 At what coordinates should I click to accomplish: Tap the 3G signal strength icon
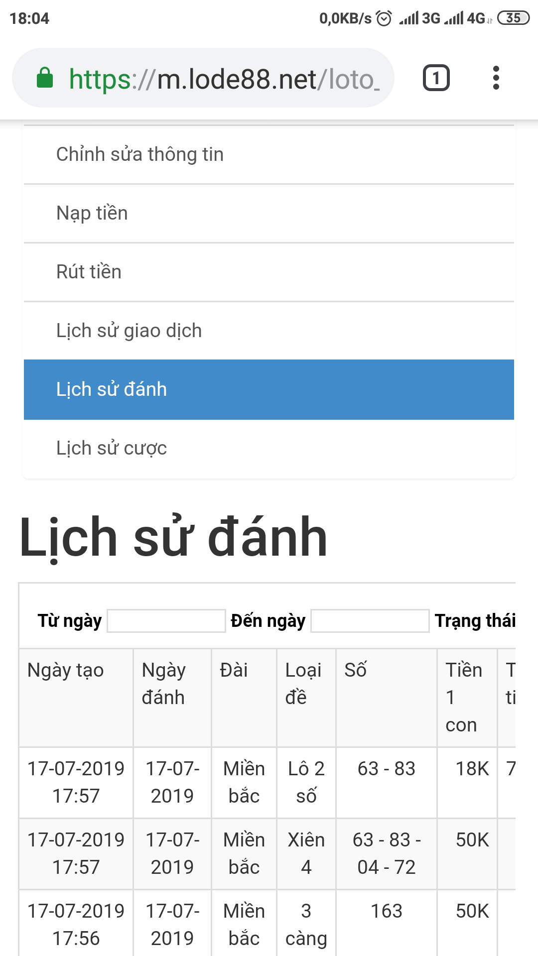[x=419, y=18]
